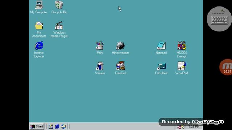Click Show Desktop in Quick Launch
Image resolution: width=232 pixels, height=130 pixels.
(51, 126)
